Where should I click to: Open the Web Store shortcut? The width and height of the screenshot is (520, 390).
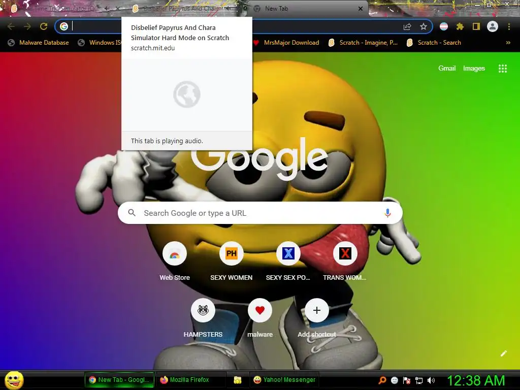coord(175,262)
